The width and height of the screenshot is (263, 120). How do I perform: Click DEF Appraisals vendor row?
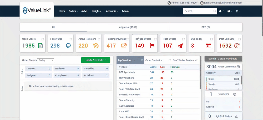pyautogui.click(x=159, y=72)
